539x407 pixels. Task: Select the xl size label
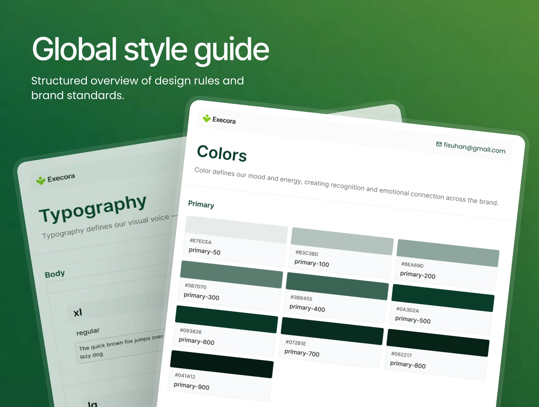click(78, 313)
